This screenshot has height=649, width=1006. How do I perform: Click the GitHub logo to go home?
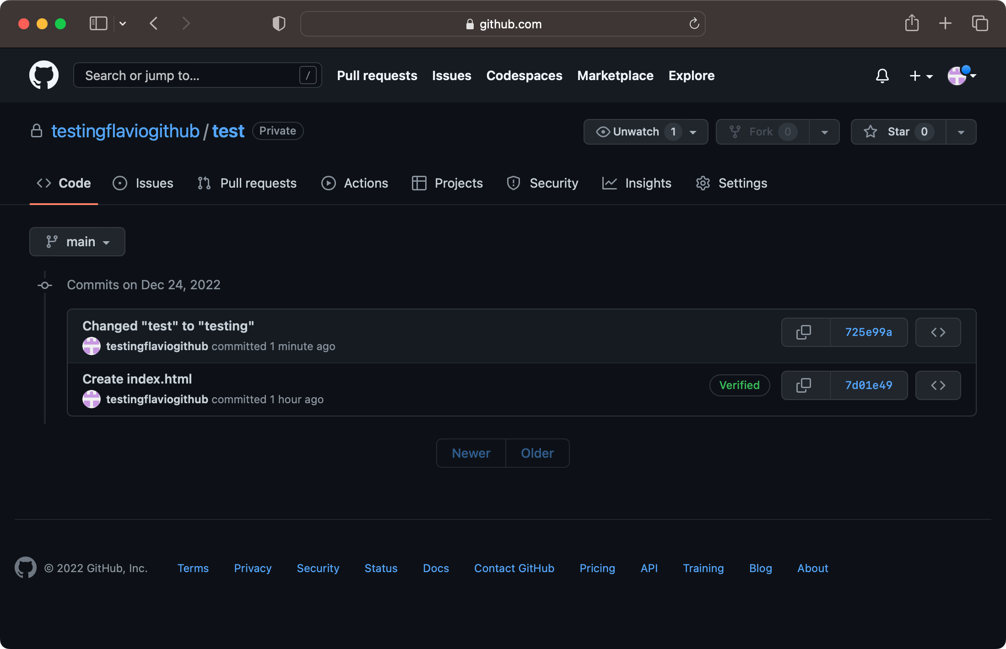(43, 75)
